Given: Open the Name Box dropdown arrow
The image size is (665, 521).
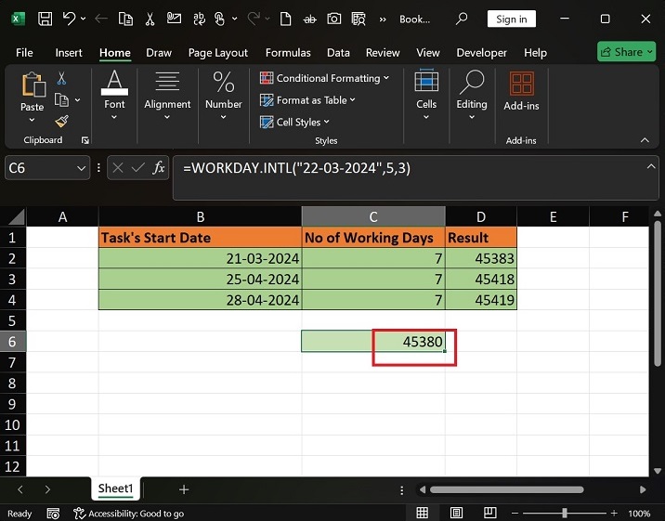Looking at the screenshot, I should (x=81, y=168).
